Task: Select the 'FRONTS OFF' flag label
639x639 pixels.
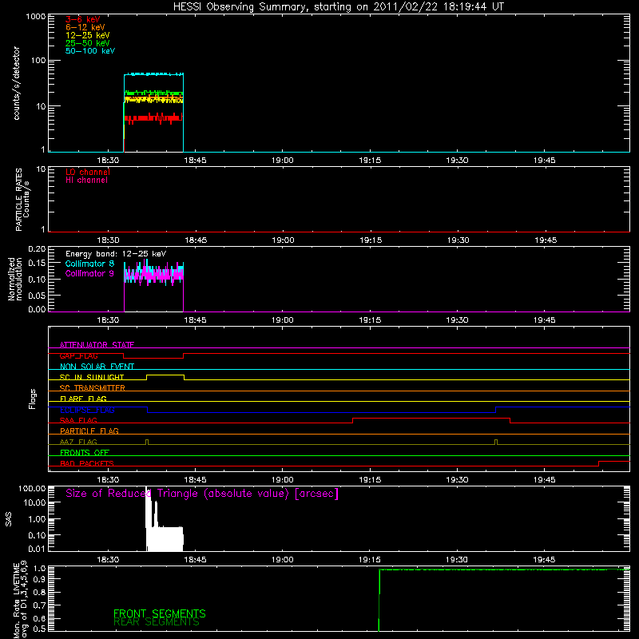Action: coord(85,452)
